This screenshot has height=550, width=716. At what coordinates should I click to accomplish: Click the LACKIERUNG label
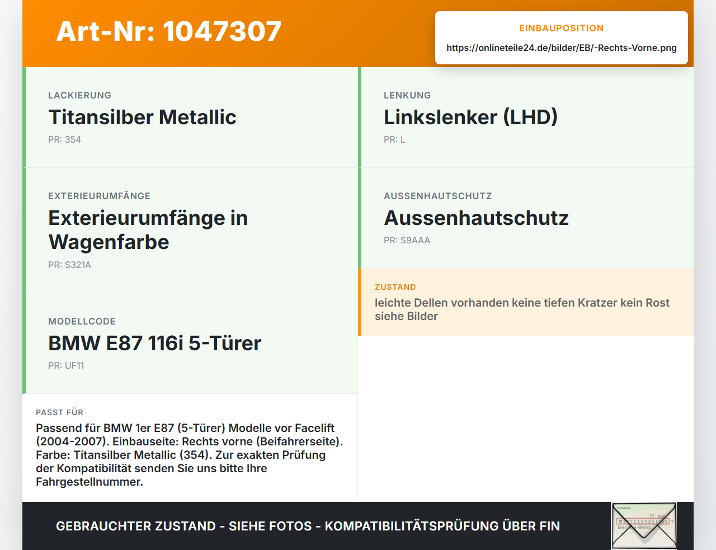click(79, 96)
